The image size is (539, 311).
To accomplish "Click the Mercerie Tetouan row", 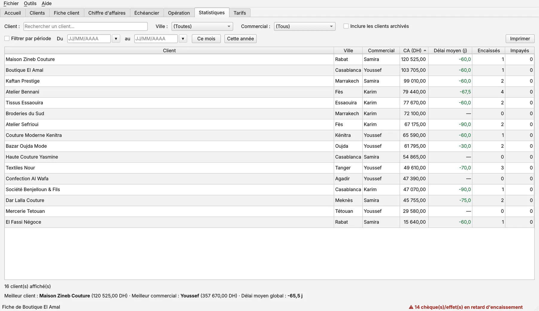I will pyautogui.click(x=269, y=211).
